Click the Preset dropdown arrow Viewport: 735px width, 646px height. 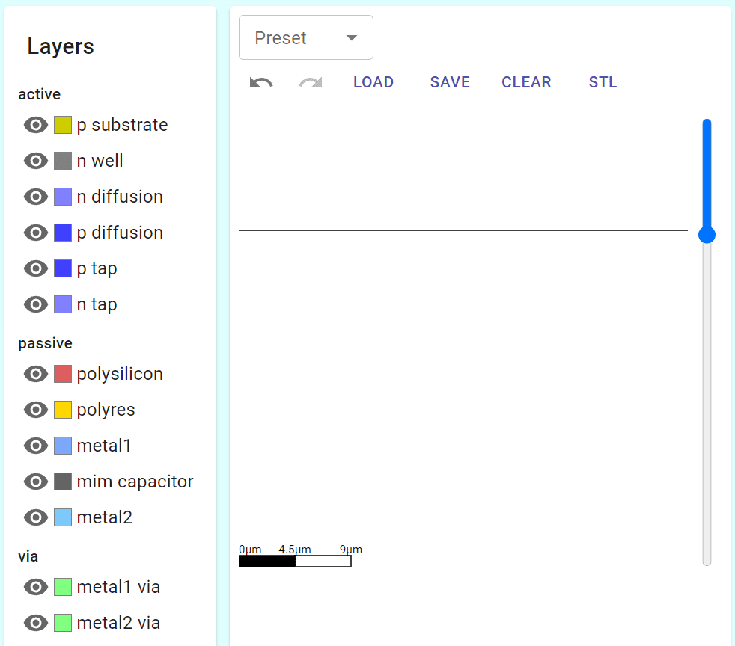point(352,38)
